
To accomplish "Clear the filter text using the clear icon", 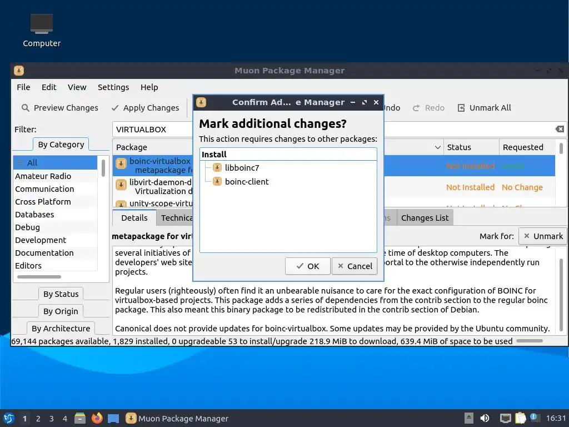I will click(x=560, y=129).
